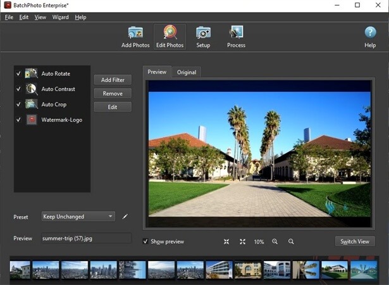Click the Help question mark icon
This screenshot has width=389, height=285.
(370, 32)
